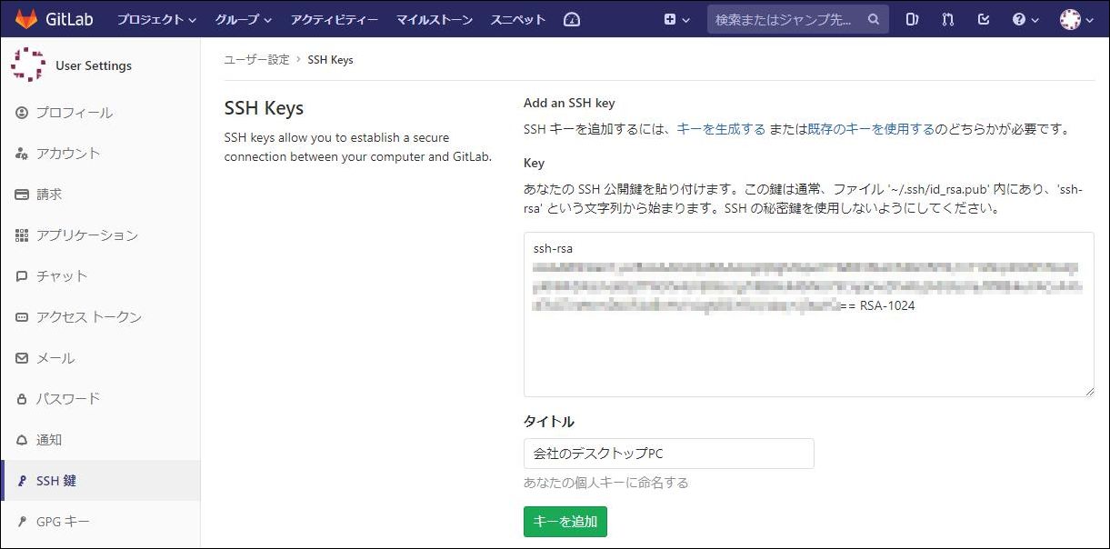Screen dimensions: 1110x549
Task: Click the タイトル input field
Action: tap(668, 454)
